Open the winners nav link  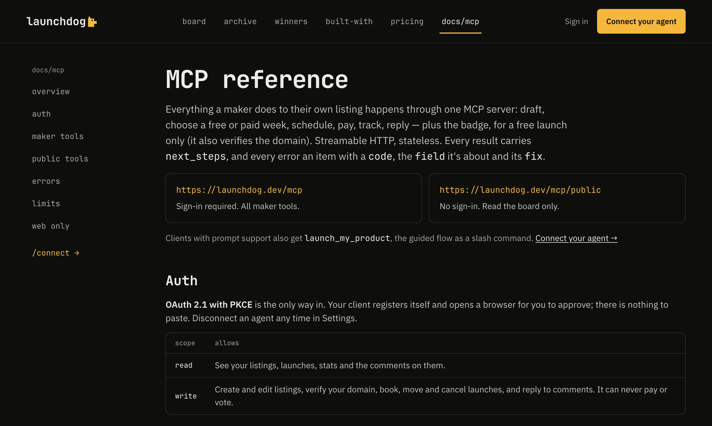click(x=291, y=22)
